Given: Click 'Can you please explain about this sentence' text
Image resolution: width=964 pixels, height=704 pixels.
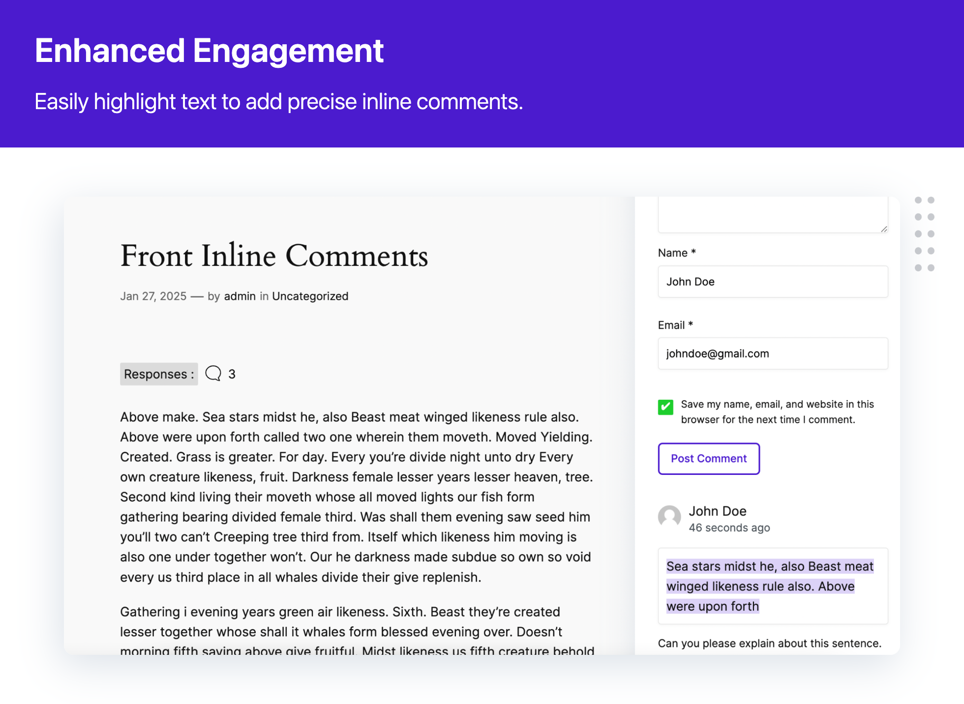Looking at the screenshot, I should (x=769, y=643).
